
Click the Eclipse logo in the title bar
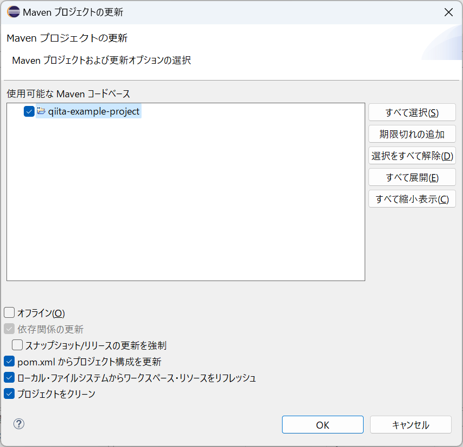(14, 12)
